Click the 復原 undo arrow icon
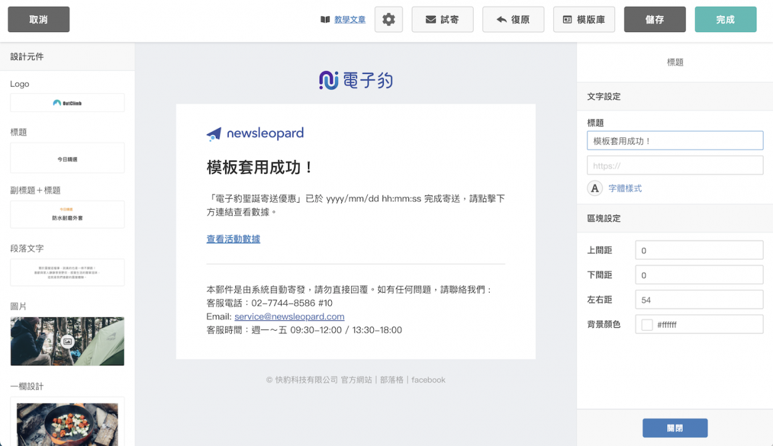Image resolution: width=773 pixels, height=446 pixels. (502, 19)
